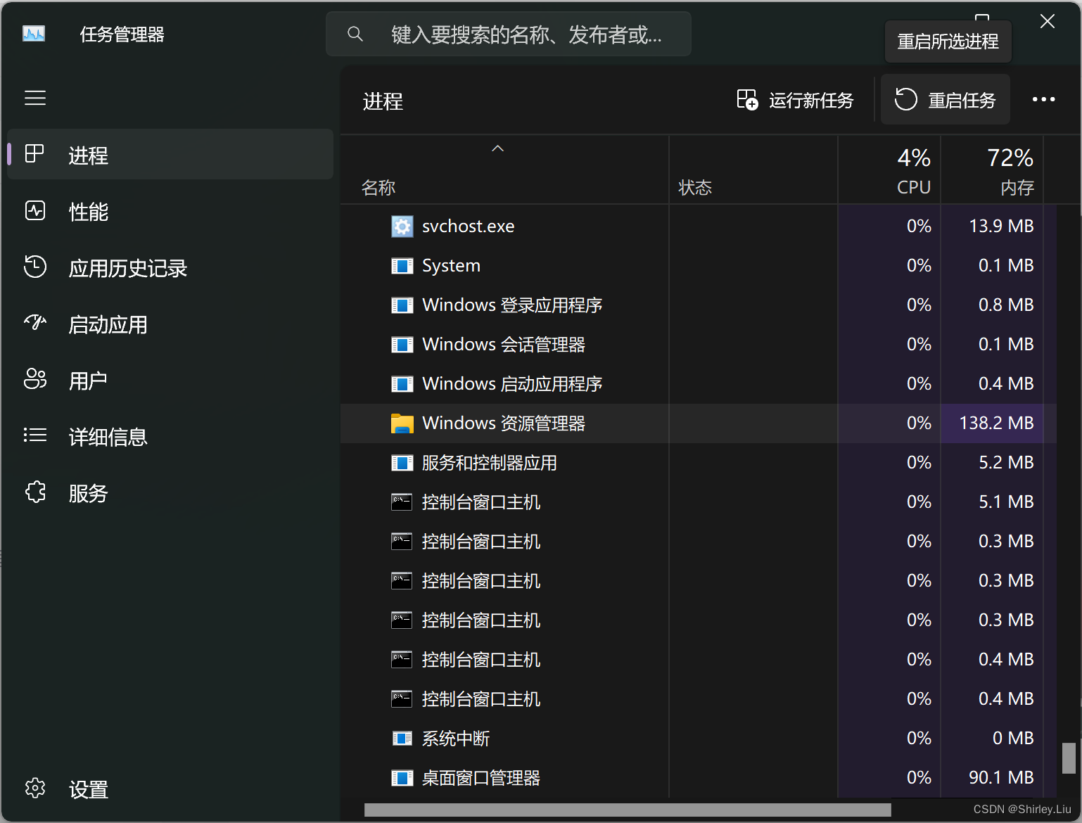Switch to 进程 page in sidebar
Viewport: 1082px width, 823px height.
pyautogui.click(x=170, y=155)
